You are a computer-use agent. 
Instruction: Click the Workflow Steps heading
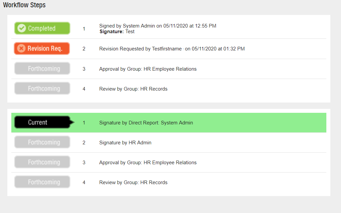click(x=24, y=5)
